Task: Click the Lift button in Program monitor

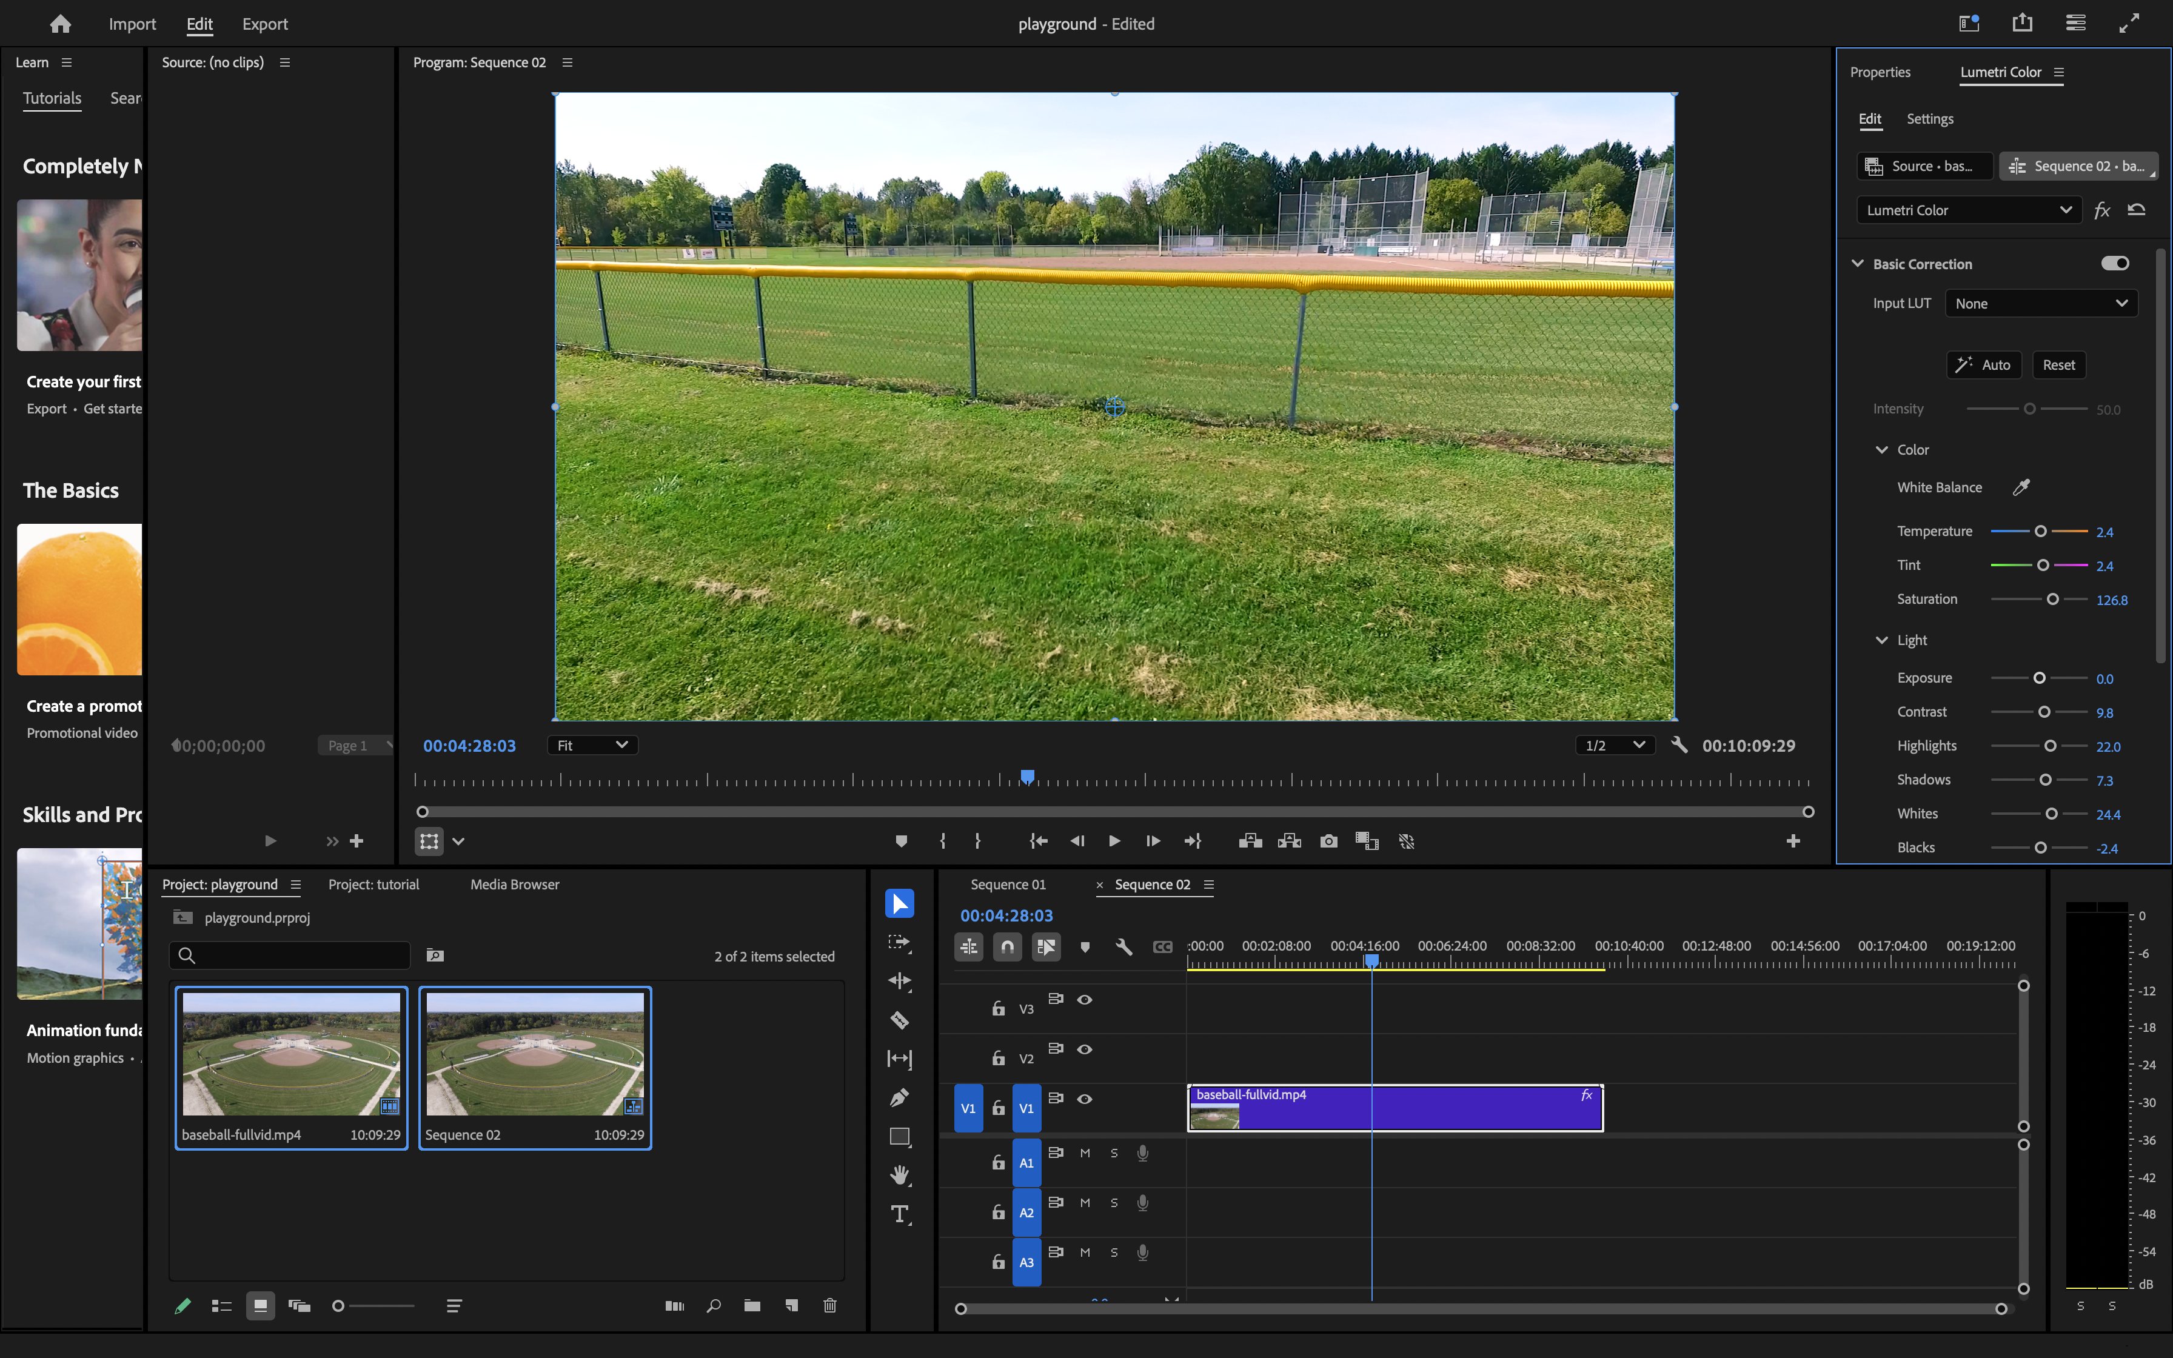Action: pos(1250,841)
